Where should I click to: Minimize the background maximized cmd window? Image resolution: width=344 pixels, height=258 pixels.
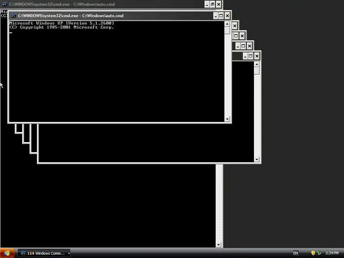pyautogui.click(x=207, y=4)
